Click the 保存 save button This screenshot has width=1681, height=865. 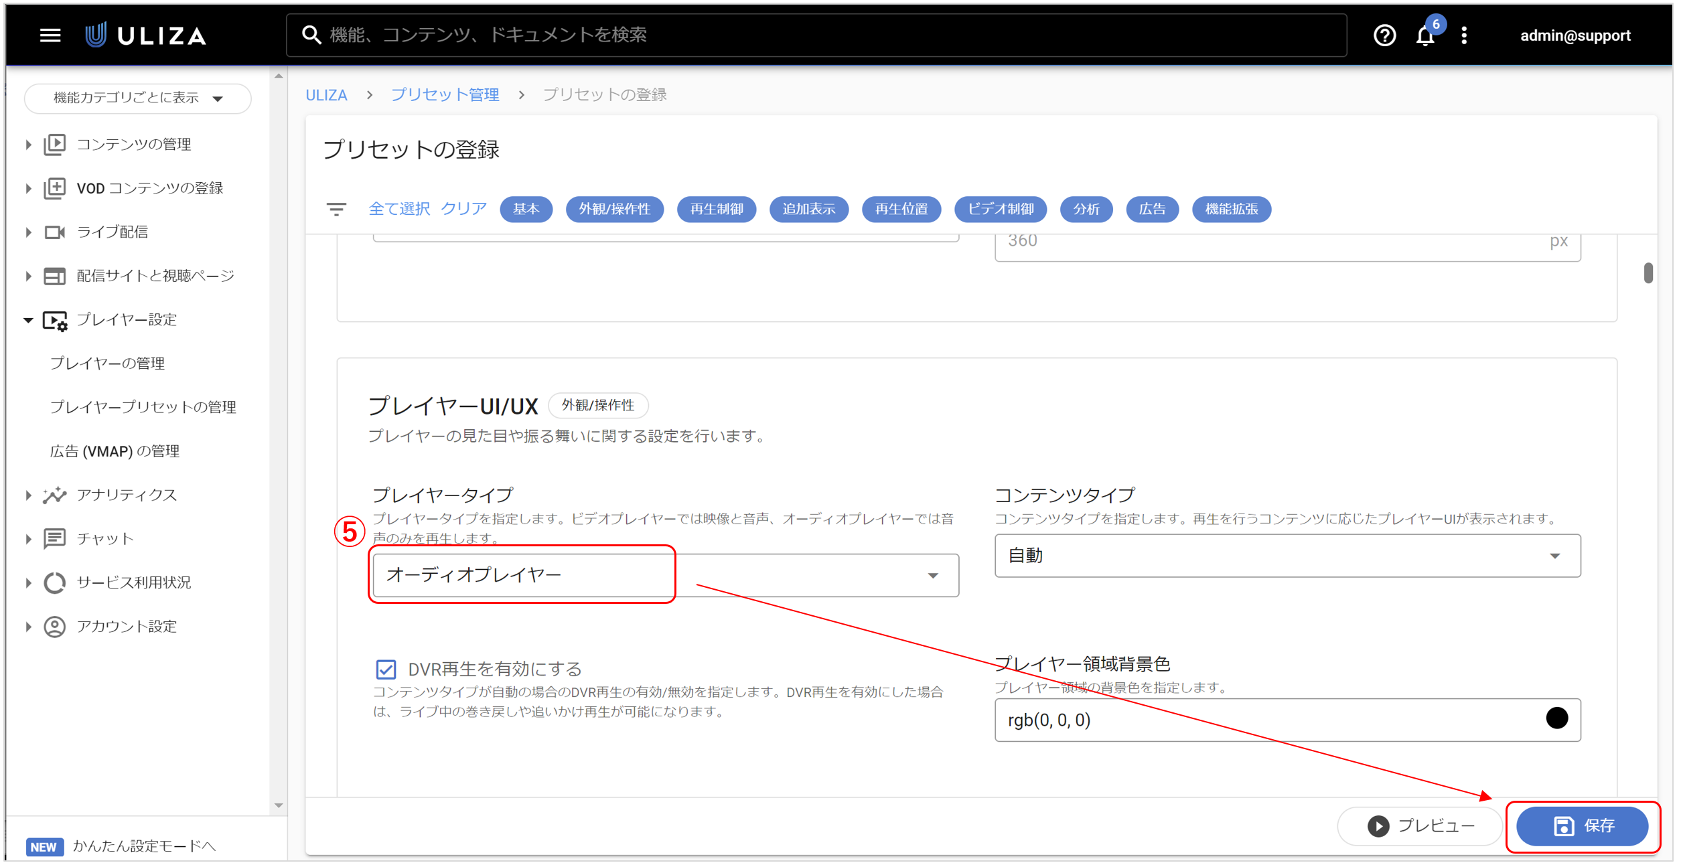[x=1582, y=826]
